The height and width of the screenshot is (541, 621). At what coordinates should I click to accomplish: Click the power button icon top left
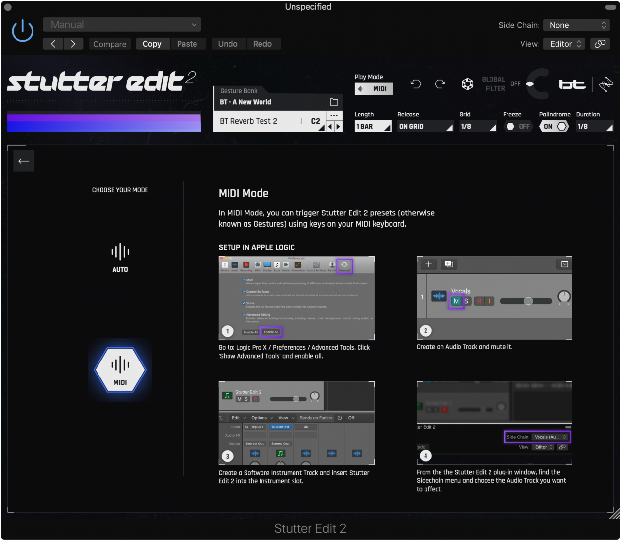pyautogui.click(x=22, y=30)
